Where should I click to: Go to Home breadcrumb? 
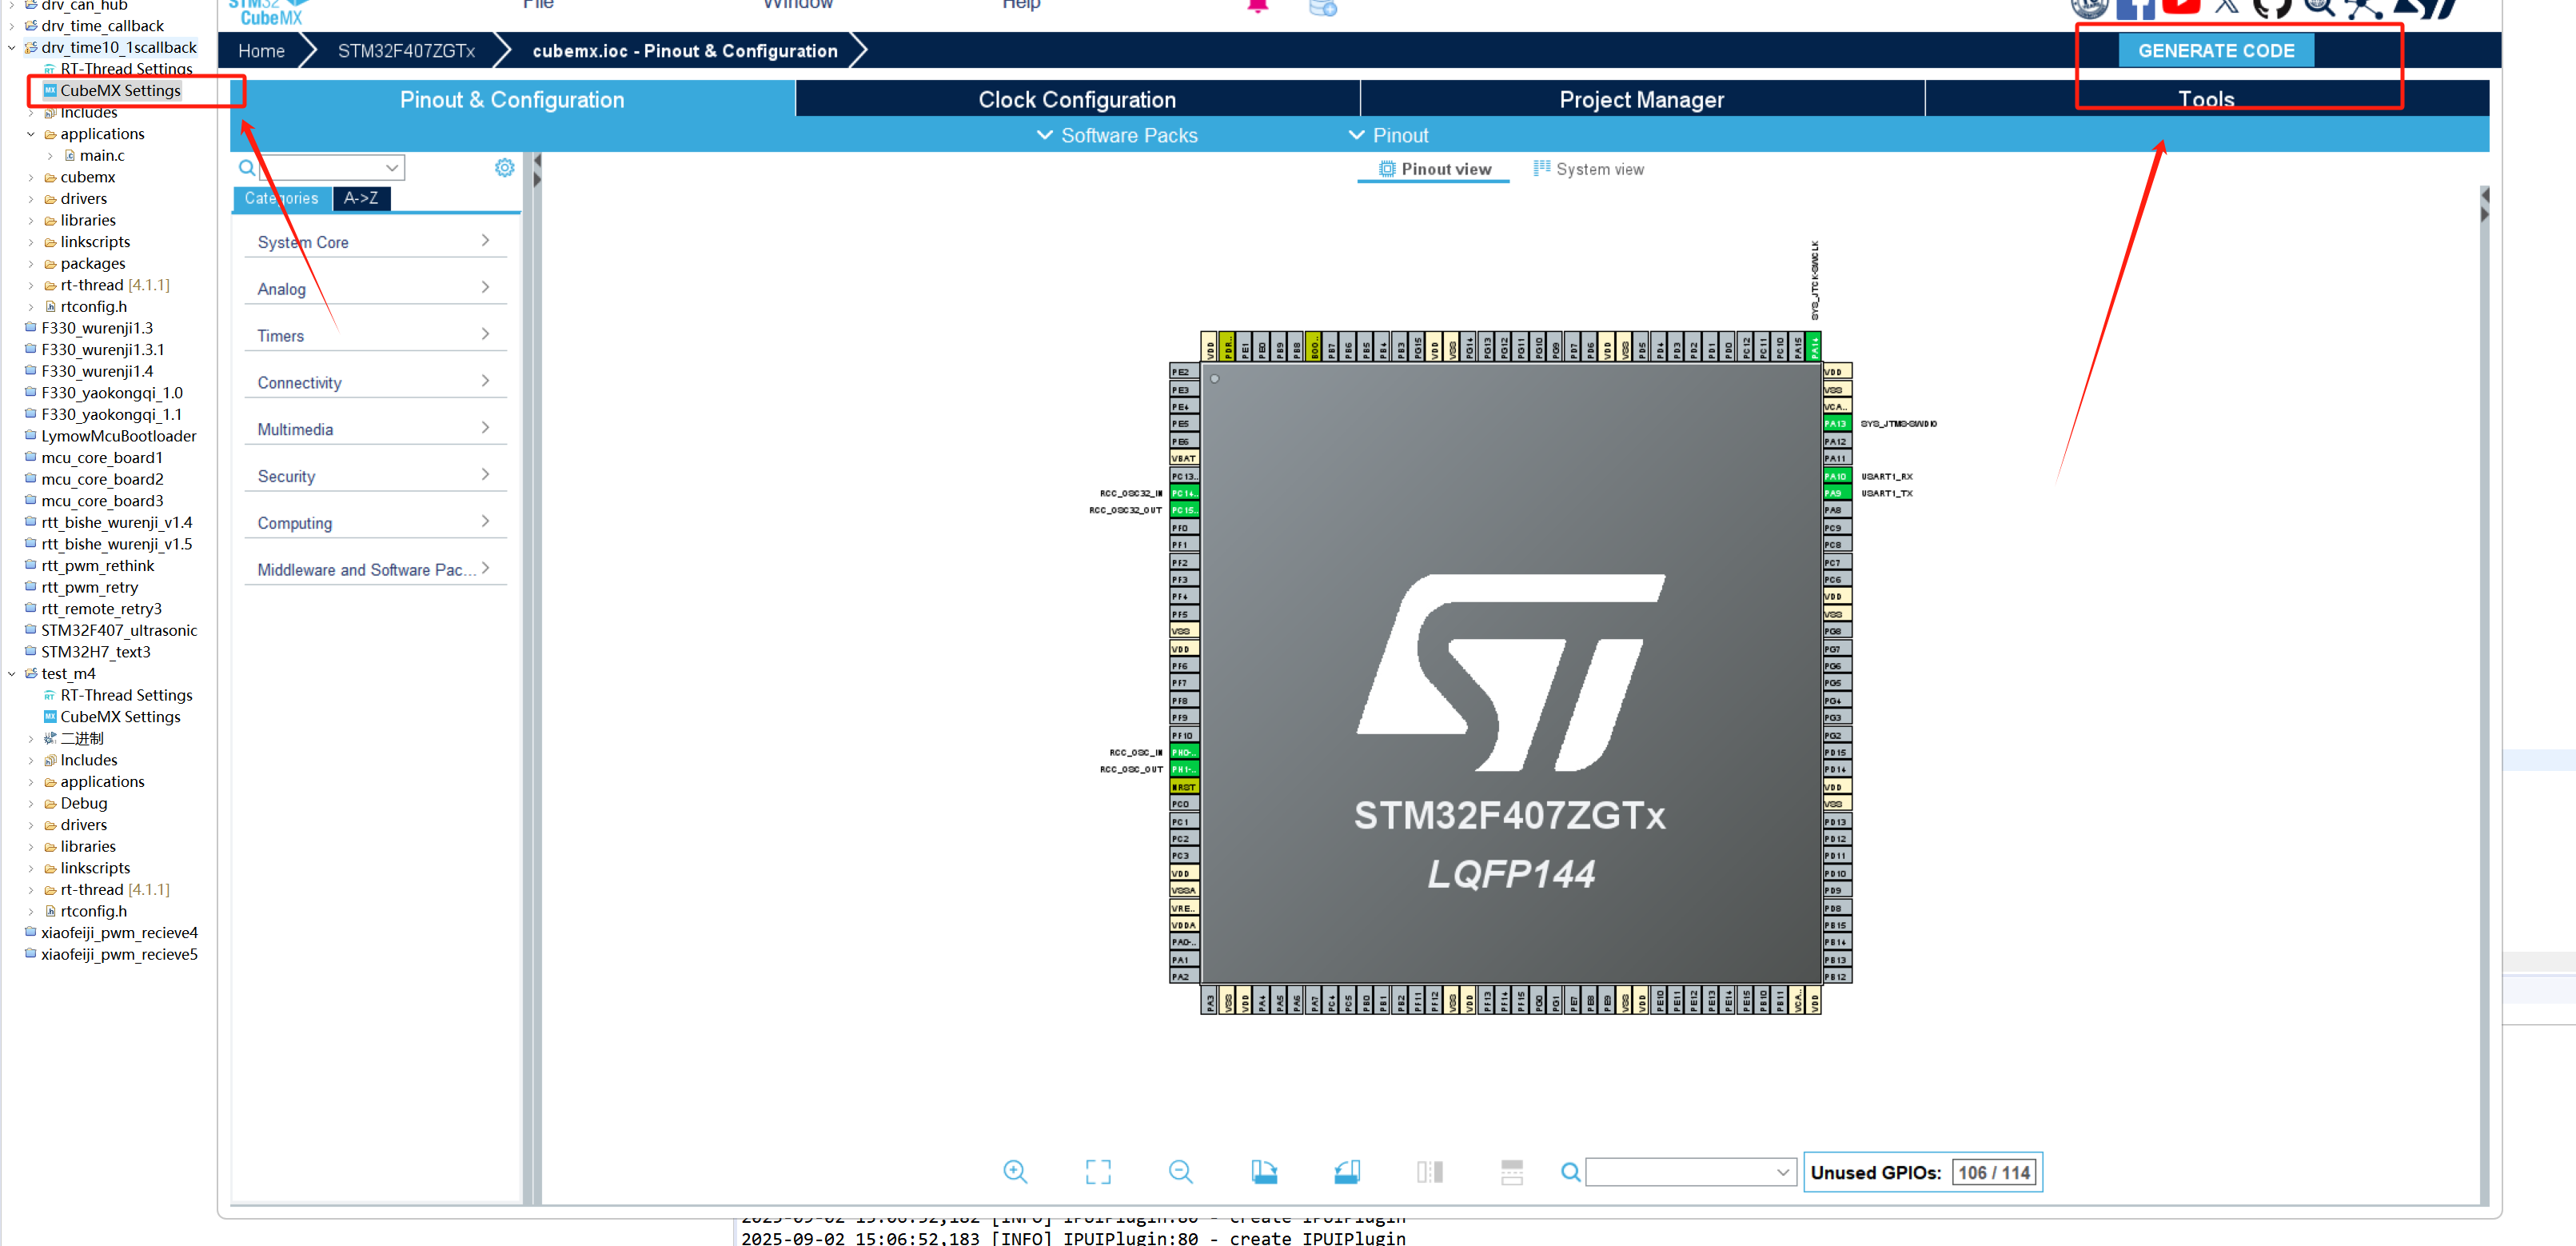click(x=261, y=50)
